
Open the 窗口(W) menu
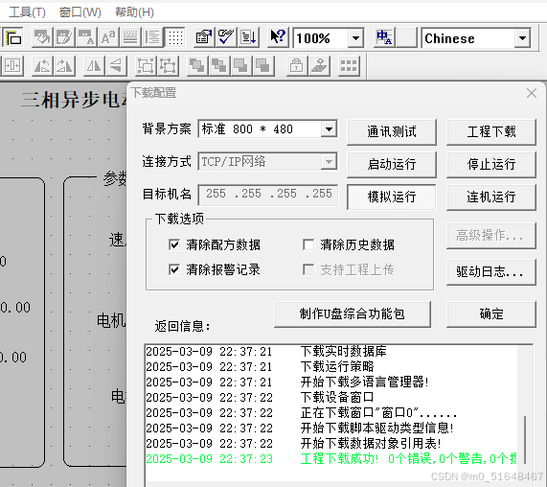[x=80, y=12]
